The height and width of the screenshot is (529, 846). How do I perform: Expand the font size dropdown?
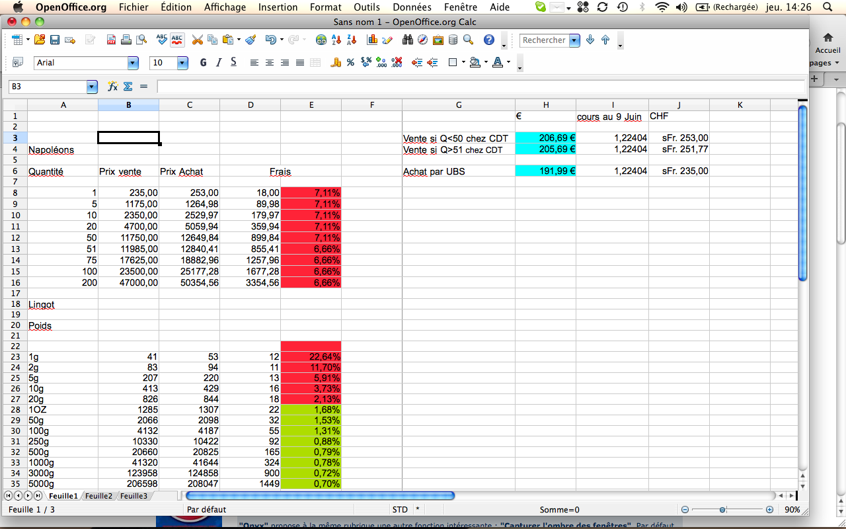point(182,63)
